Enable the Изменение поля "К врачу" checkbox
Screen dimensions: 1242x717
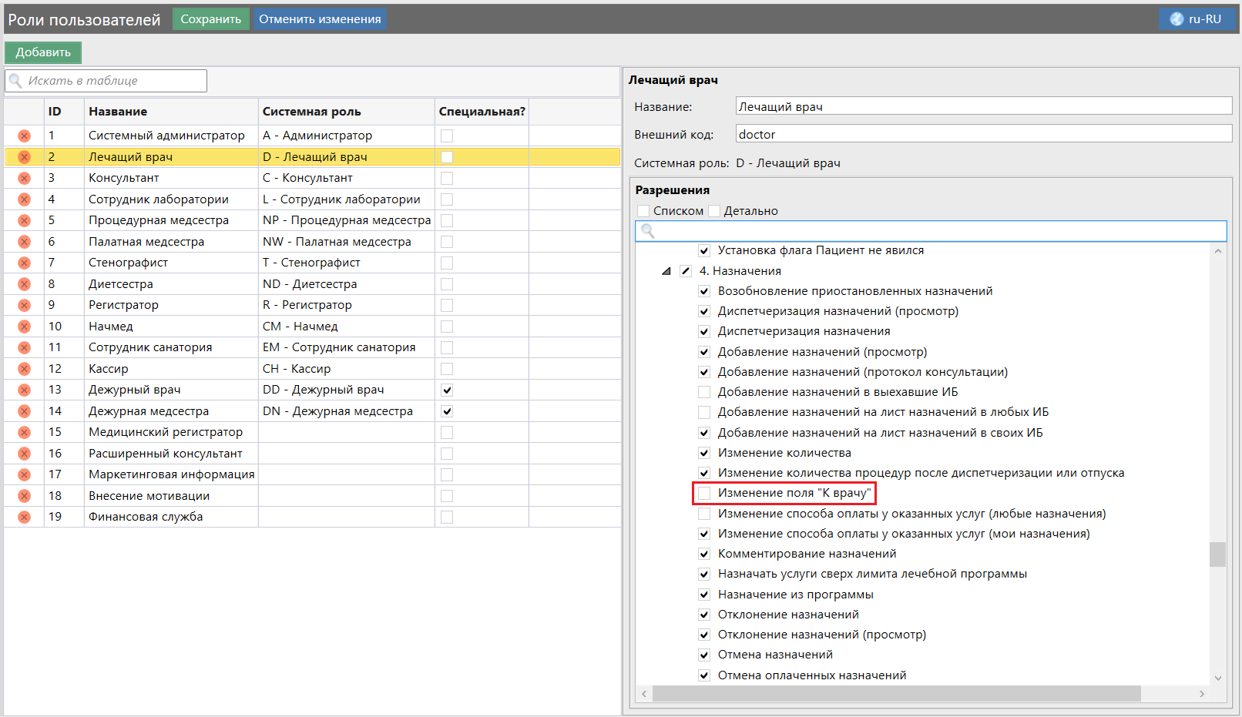coord(704,493)
